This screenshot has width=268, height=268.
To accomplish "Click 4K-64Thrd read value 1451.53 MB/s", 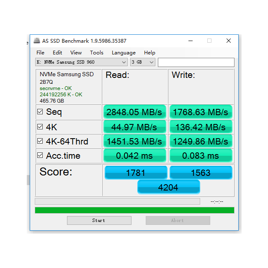I will [135, 142].
